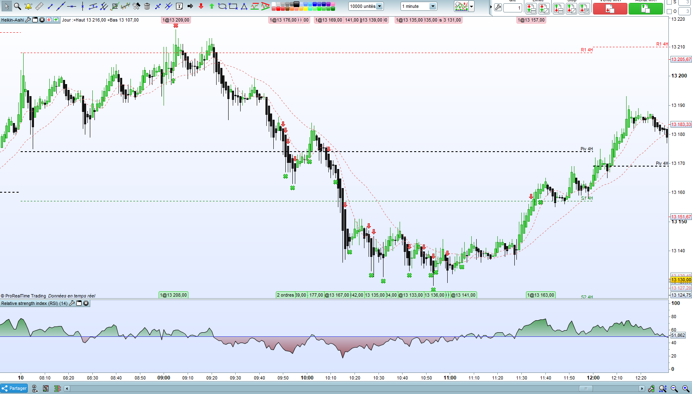Screen dimensions: 692x394
Task: Create a price alert with bell icon
Action: pyautogui.click(x=28, y=6)
